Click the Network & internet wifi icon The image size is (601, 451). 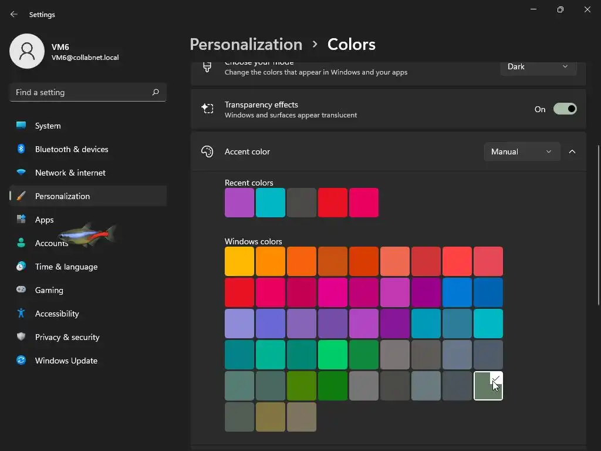click(x=21, y=173)
